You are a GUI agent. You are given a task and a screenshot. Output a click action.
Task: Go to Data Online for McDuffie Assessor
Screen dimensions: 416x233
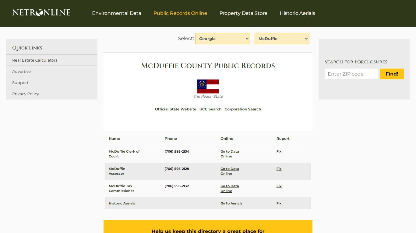tap(230, 171)
